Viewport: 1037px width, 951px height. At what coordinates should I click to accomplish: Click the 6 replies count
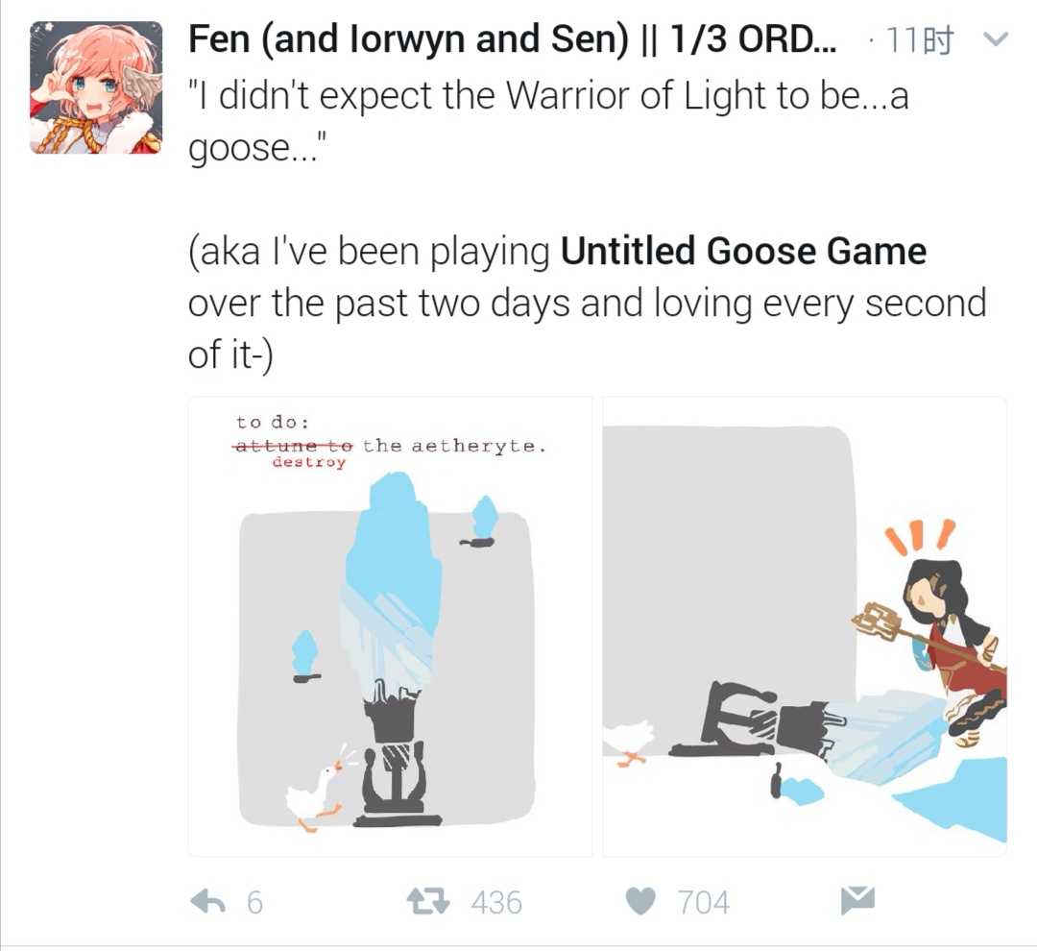[x=254, y=903]
